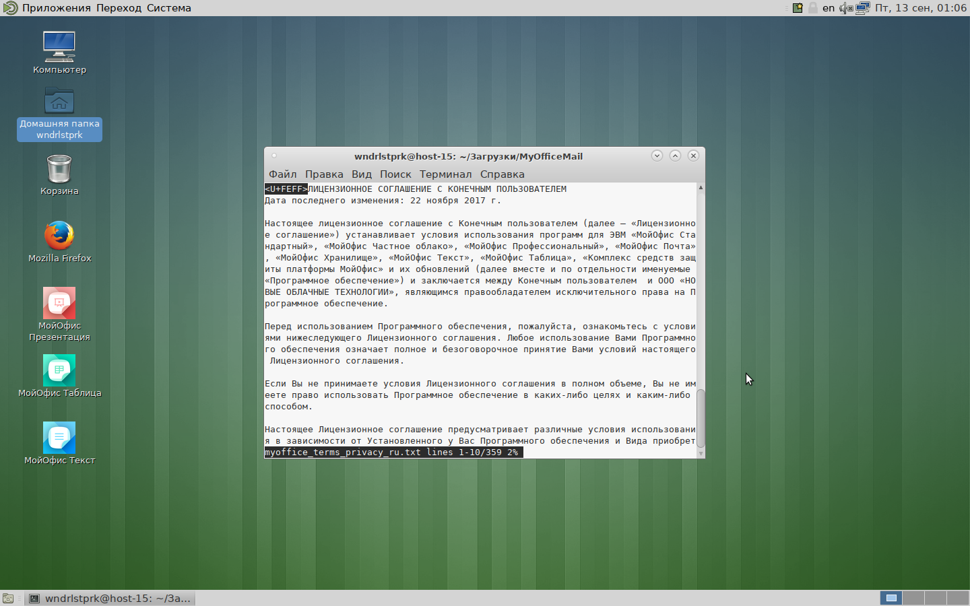The height and width of the screenshot is (606, 970).
Task: Switch the keyboard layout indicator en
Action: click(x=829, y=8)
